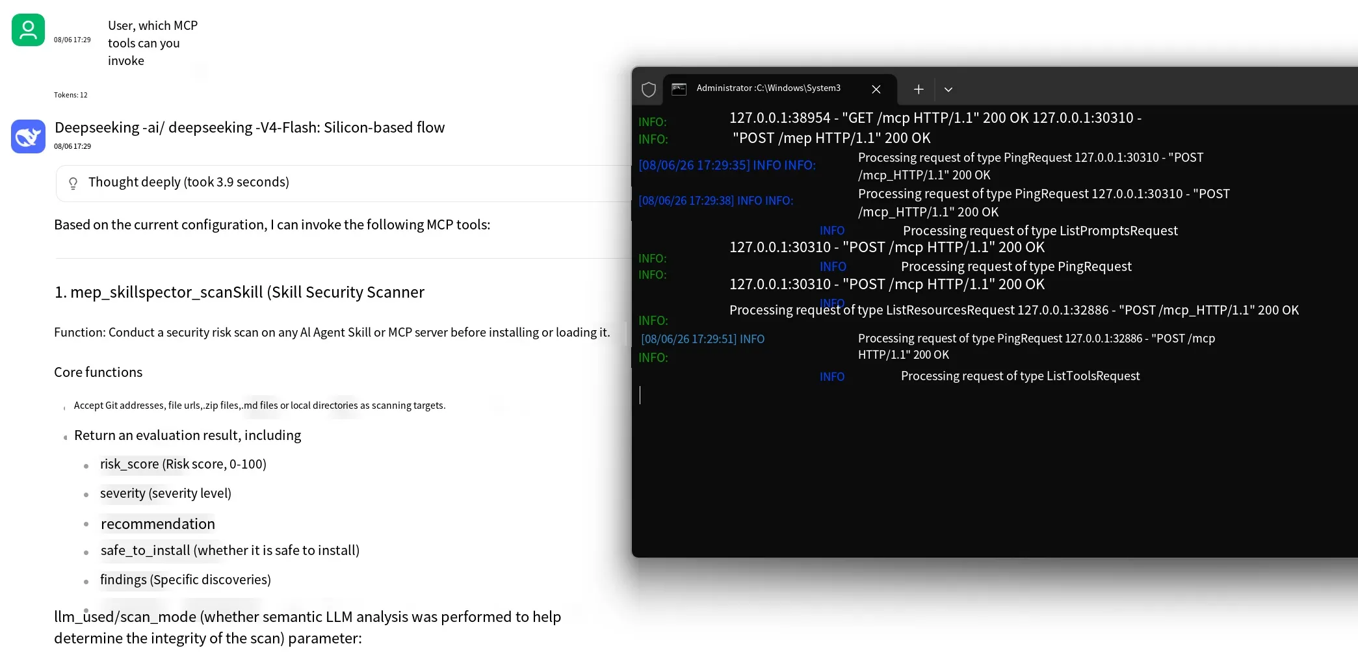
Task: Click terminal timestamp [08/06/26 17:29:35]
Action: [x=694, y=165]
